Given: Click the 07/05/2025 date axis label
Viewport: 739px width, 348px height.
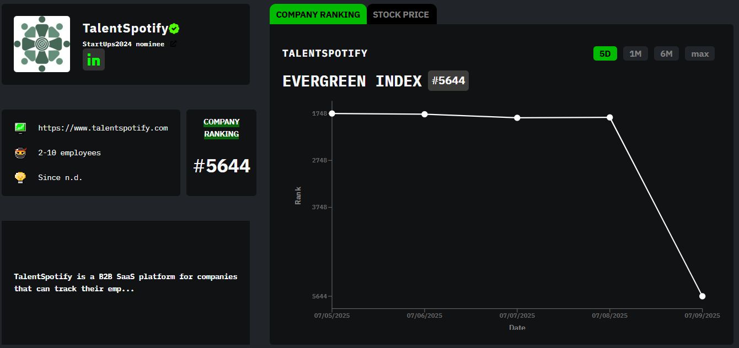Looking at the screenshot, I should (332, 316).
